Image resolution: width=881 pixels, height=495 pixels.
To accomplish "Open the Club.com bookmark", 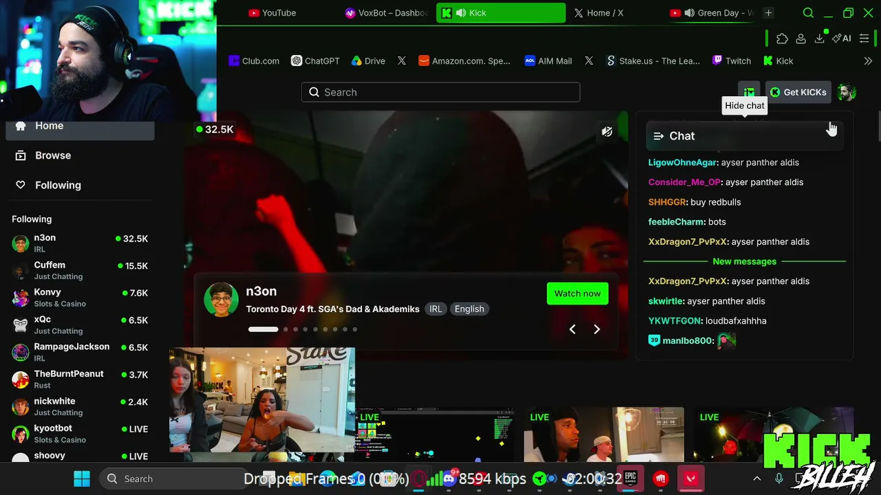I will pos(254,61).
